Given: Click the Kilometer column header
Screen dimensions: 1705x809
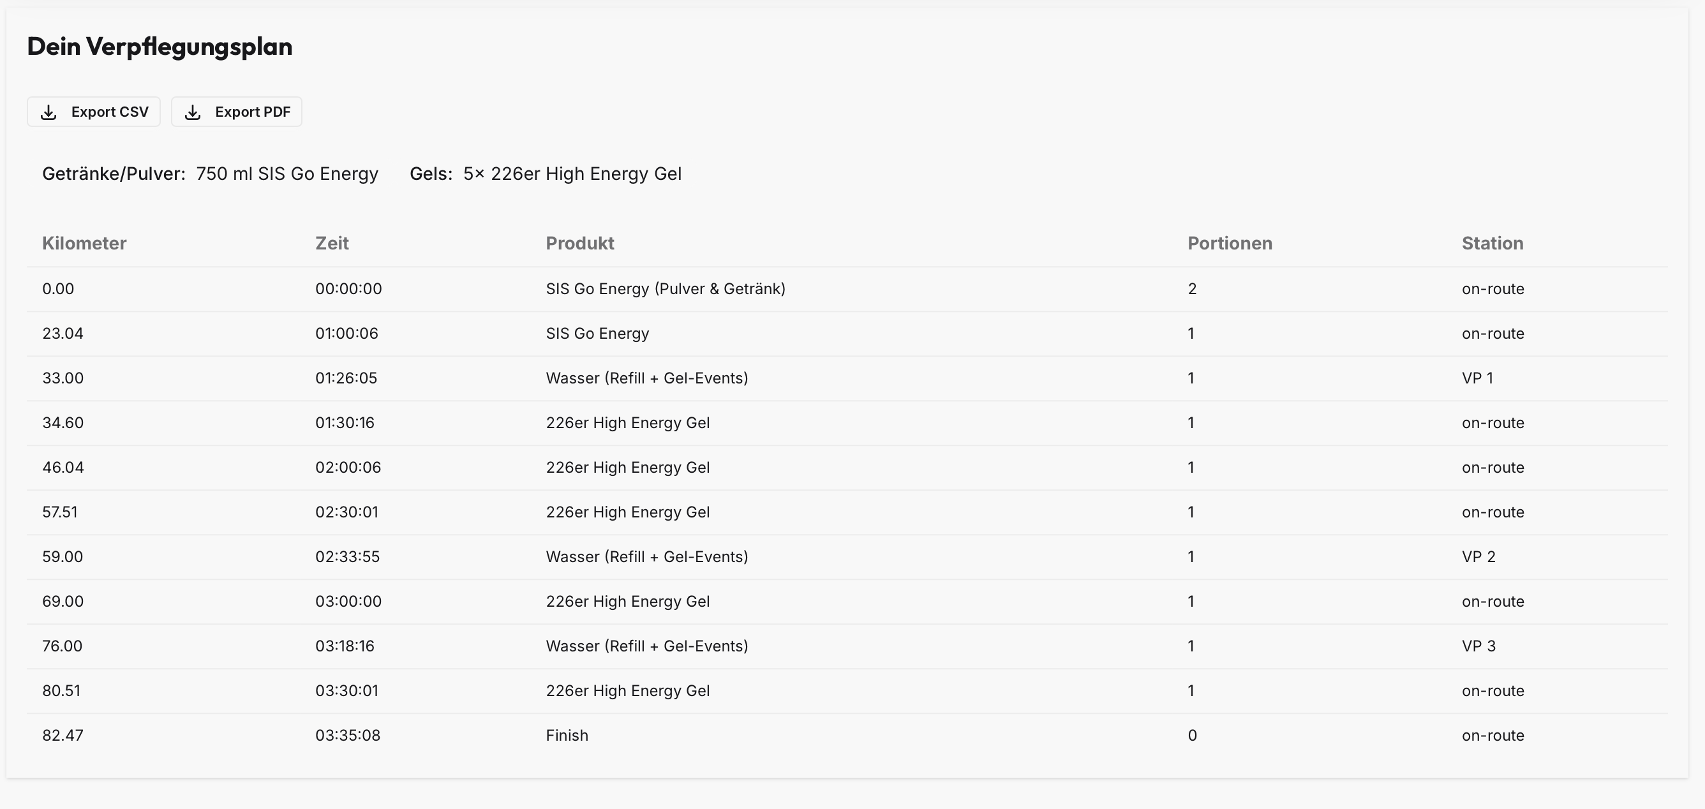Looking at the screenshot, I should point(84,243).
